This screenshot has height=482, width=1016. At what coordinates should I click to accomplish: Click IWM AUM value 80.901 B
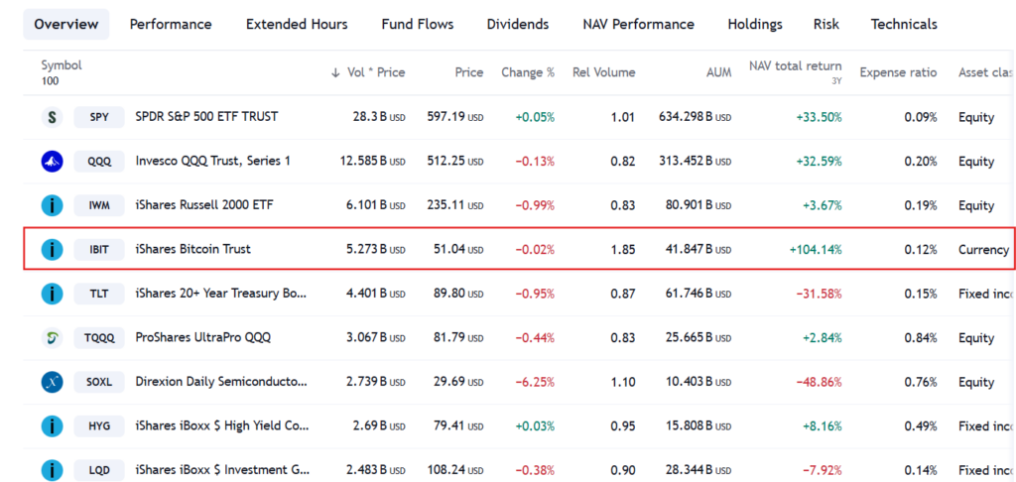coord(698,205)
